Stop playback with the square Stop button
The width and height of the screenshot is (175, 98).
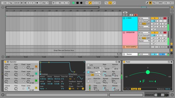tap(78, 3)
